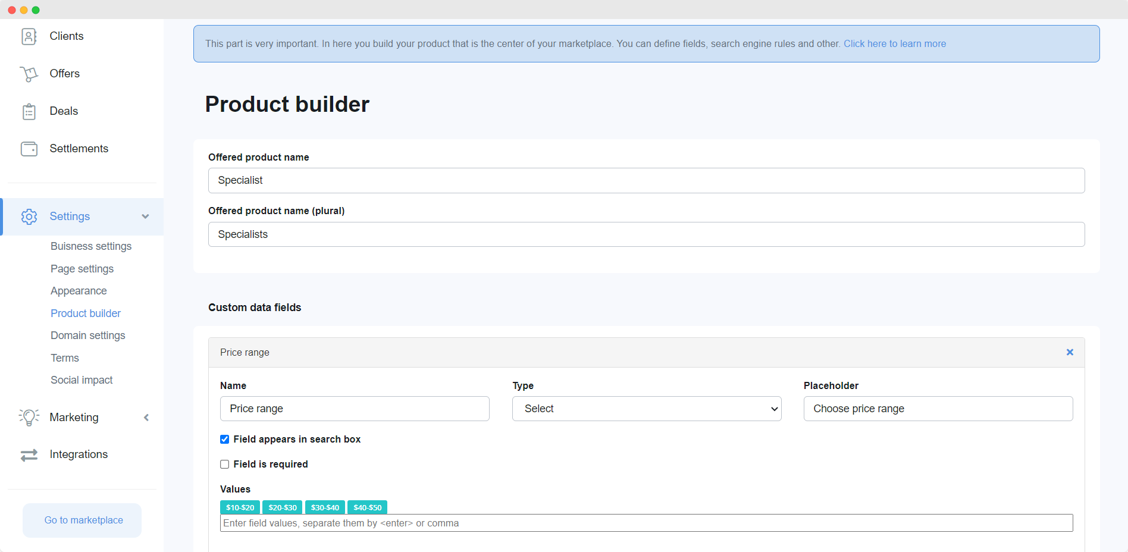Open the Offers section label

click(x=65, y=74)
